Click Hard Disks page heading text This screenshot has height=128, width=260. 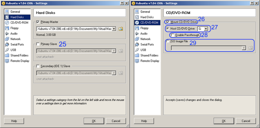tap(45, 13)
